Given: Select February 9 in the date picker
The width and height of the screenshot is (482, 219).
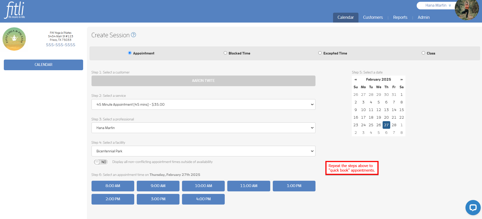Looking at the screenshot, I should point(356,110).
